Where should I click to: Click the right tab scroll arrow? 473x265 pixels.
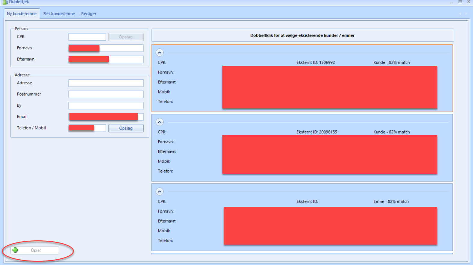466,14
